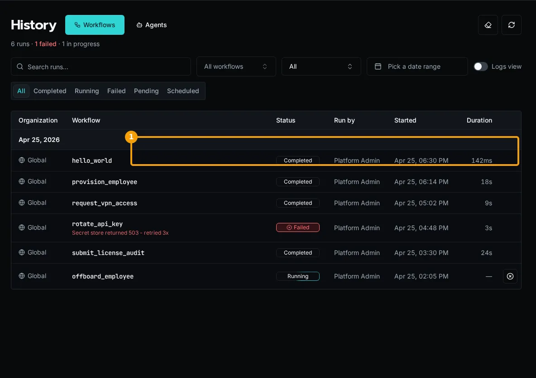Click the Completed badge for submit_license_audit
Viewport: 536px width, 378px height.
click(298, 253)
